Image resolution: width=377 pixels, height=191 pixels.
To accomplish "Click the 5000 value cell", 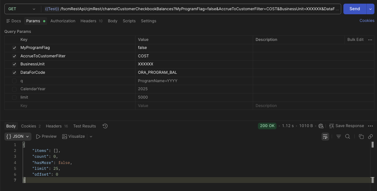I will pyautogui.click(x=194, y=97).
